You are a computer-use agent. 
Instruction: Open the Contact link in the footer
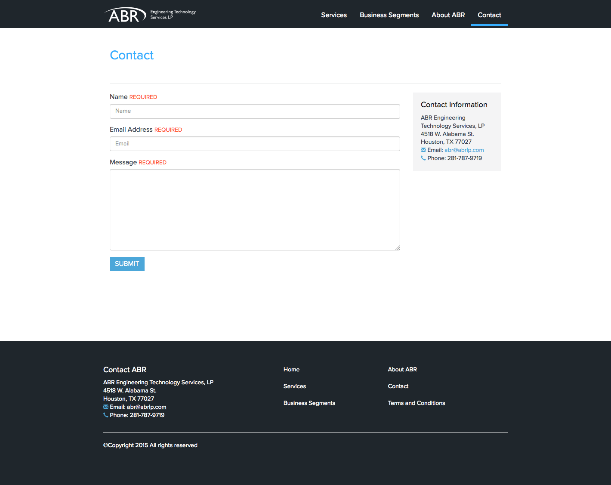398,386
